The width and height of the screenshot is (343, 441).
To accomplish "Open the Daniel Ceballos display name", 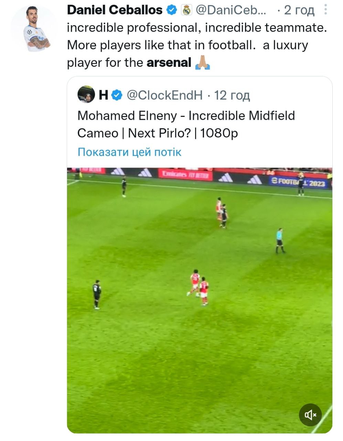I will tap(115, 10).
